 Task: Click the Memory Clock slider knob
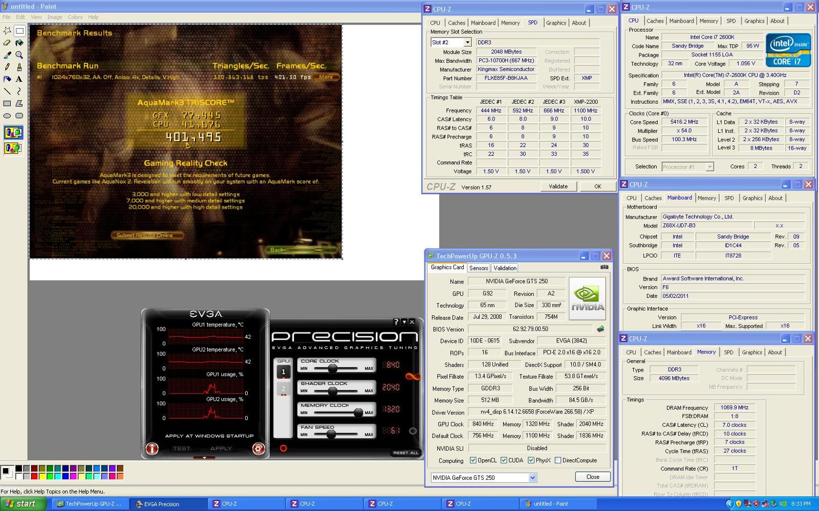358,412
